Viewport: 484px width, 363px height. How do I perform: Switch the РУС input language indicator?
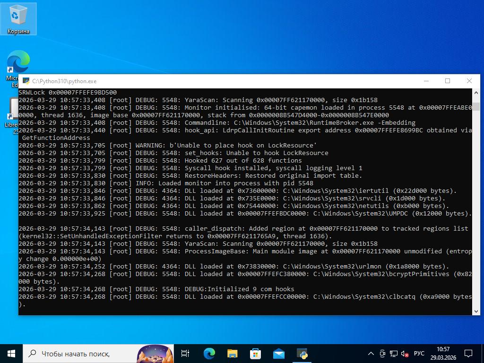(419, 354)
